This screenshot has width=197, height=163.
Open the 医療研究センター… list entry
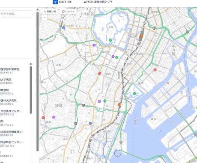[x=14, y=144]
